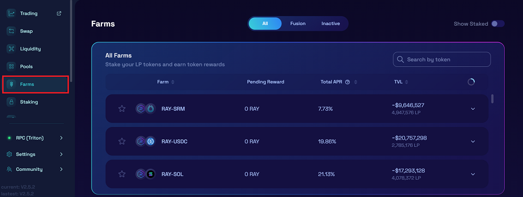The height and width of the screenshot is (197, 523).
Task: Expand the RAY-SOL farm row chevron
Action: click(x=473, y=174)
